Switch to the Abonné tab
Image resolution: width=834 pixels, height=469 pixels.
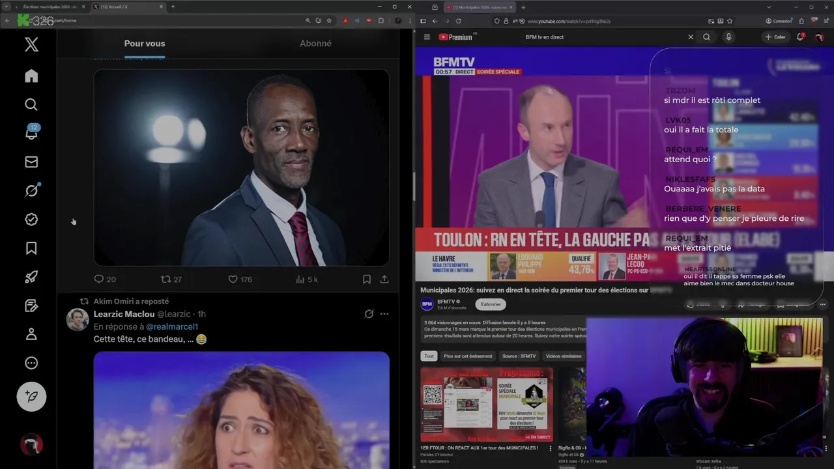coord(315,44)
